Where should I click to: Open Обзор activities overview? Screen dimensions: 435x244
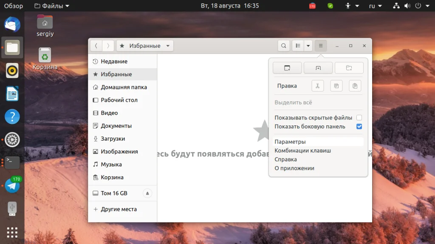tap(13, 6)
